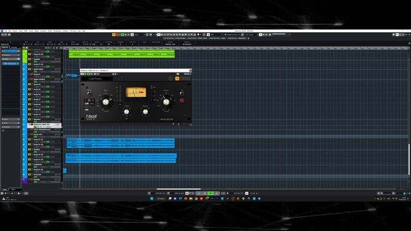Open the File menu

pyautogui.click(x=6, y=31)
